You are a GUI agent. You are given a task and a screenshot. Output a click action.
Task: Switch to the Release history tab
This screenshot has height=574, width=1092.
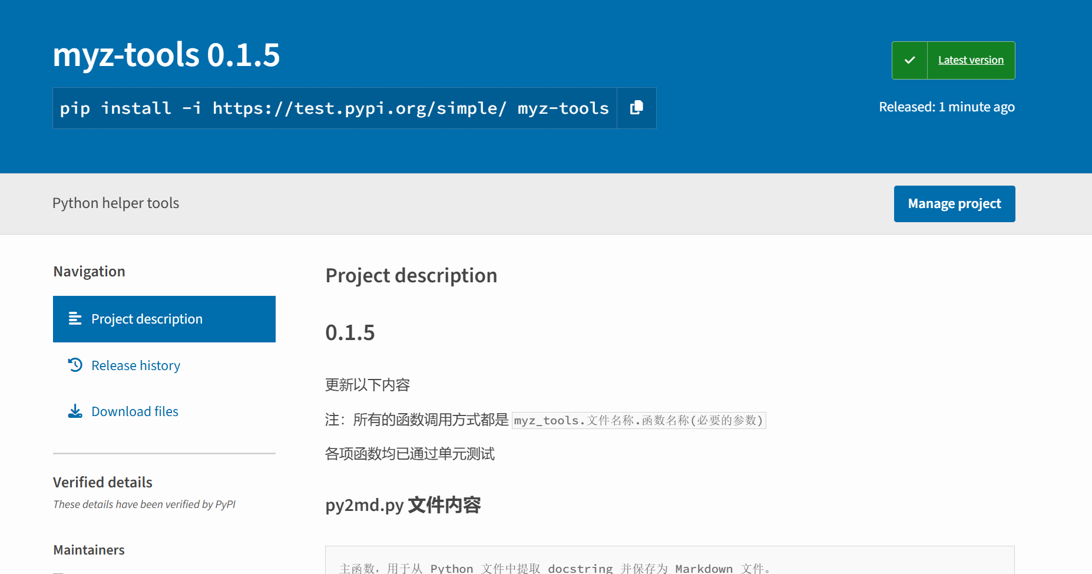pyautogui.click(x=164, y=365)
